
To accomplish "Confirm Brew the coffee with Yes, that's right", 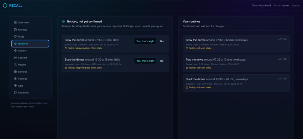I will coord(145,41).
